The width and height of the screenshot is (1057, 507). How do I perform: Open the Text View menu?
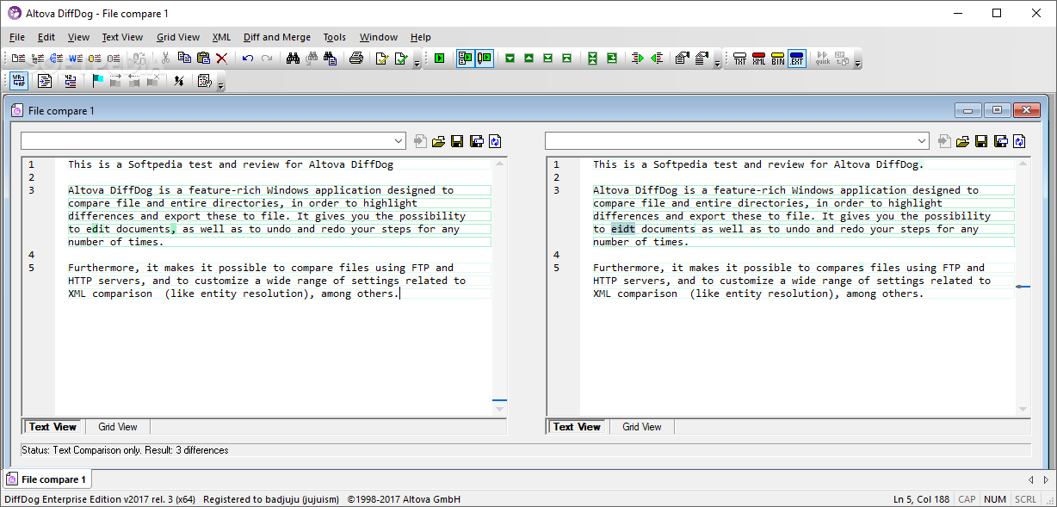(x=122, y=37)
